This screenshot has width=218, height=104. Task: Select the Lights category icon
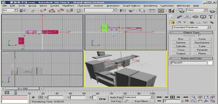(x=185, y=23)
